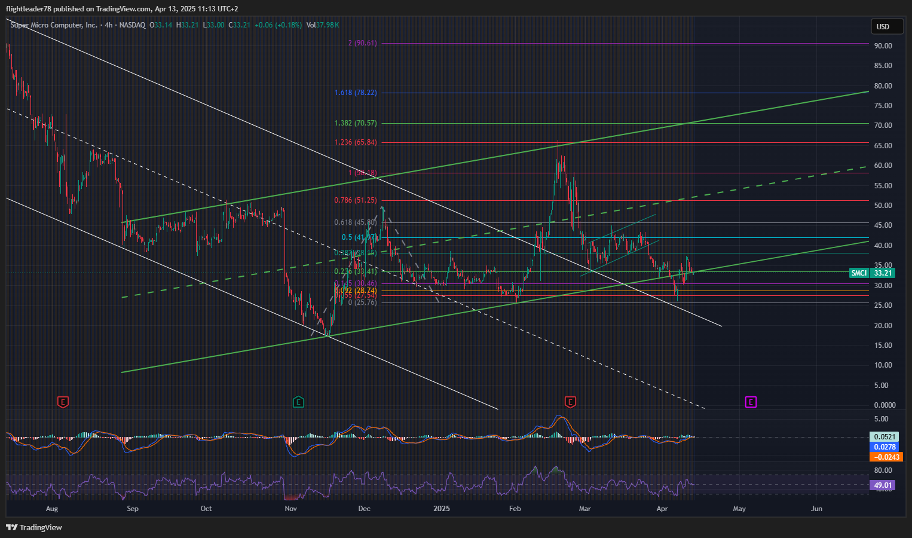This screenshot has height=538, width=912.
Task: Click the 0 (25.76) Fibonacci level label
Action: pyautogui.click(x=363, y=302)
